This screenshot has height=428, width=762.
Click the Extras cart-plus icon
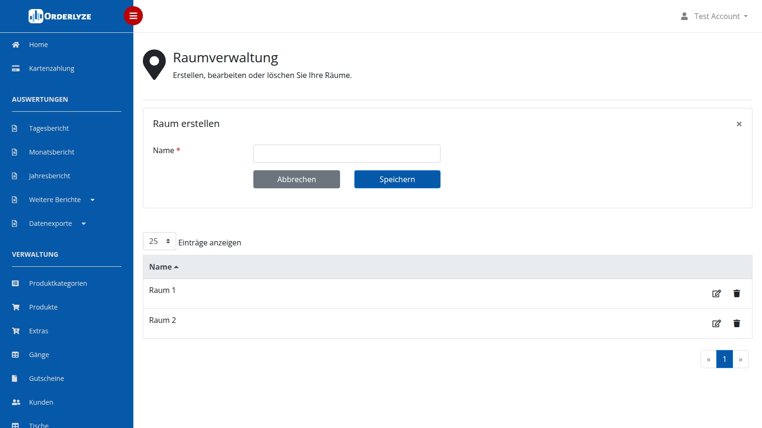16,331
